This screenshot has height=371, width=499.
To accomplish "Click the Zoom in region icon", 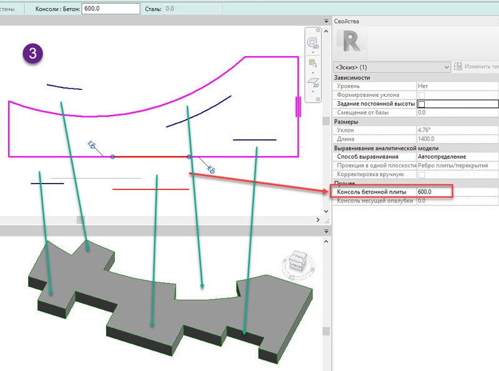I will point(311,62).
